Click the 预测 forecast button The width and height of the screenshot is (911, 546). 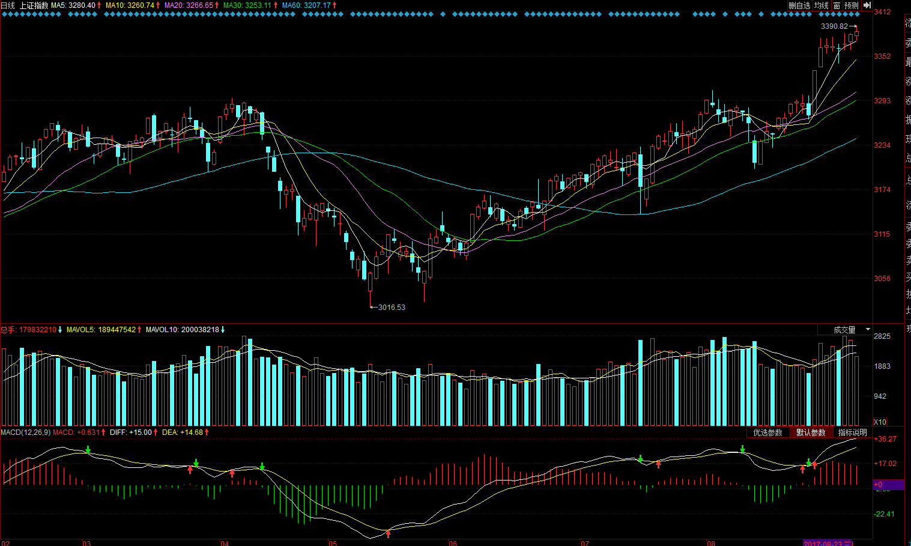click(852, 5)
